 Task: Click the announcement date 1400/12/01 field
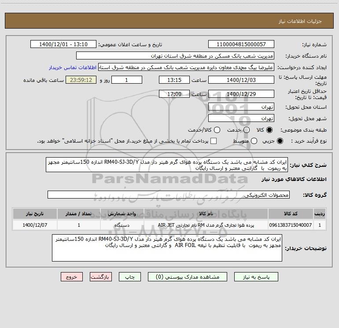(63, 44)
